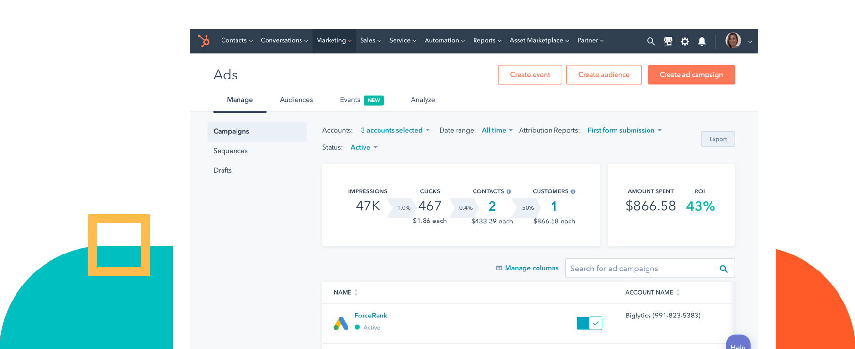Viewport: 855px width, 349px height.
Task: Select Sequences in the sidebar
Action: pos(230,151)
